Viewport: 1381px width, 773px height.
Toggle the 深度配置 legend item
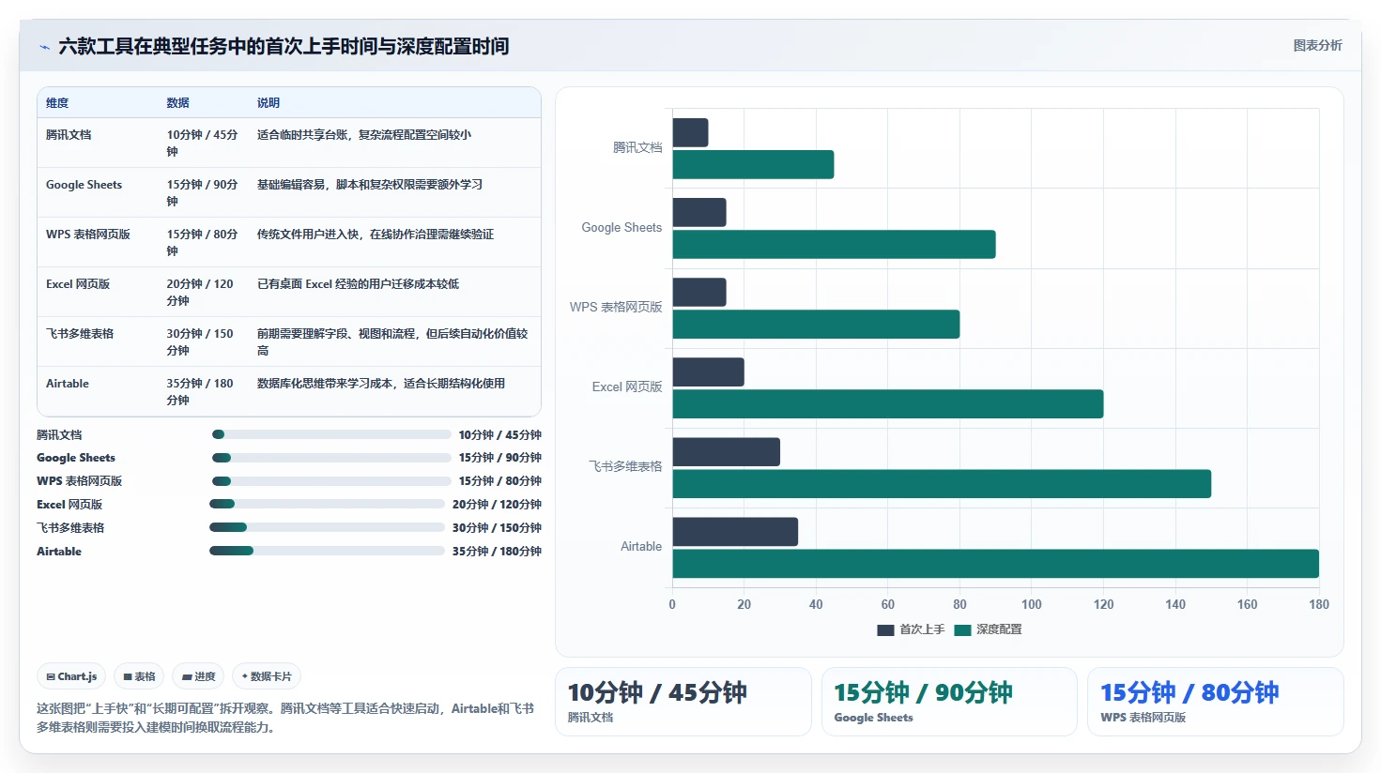click(x=988, y=629)
